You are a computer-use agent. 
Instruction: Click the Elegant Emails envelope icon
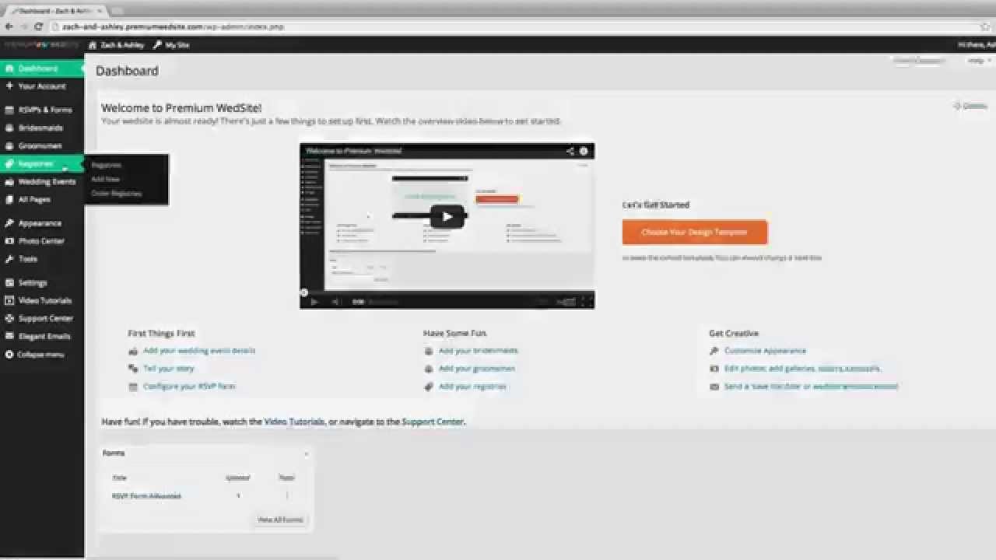coord(9,336)
